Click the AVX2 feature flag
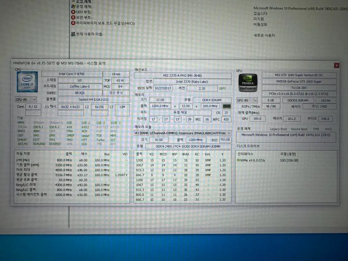Screen dimensions: 348x261 coord(85,127)
